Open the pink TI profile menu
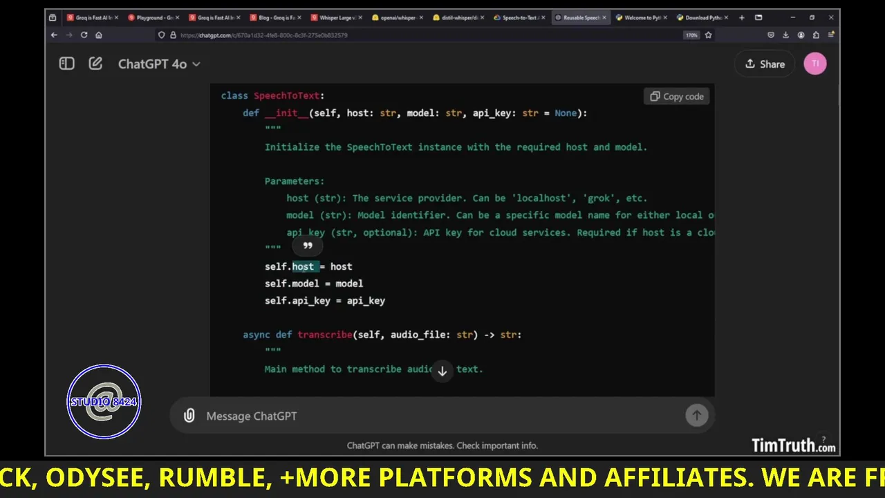This screenshot has height=498, width=885. coord(815,64)
